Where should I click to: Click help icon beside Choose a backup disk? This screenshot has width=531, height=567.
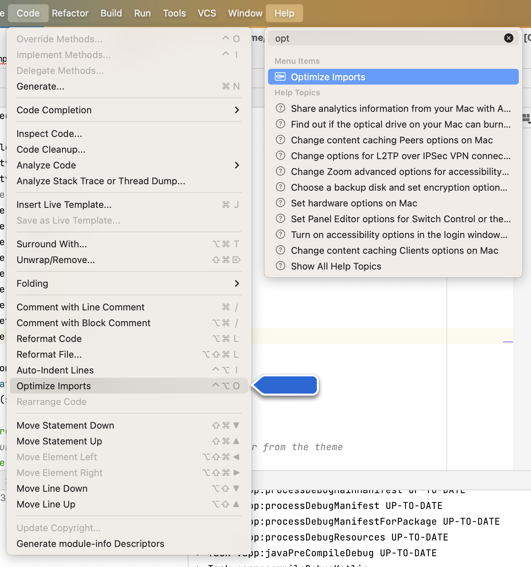point(280,187)
